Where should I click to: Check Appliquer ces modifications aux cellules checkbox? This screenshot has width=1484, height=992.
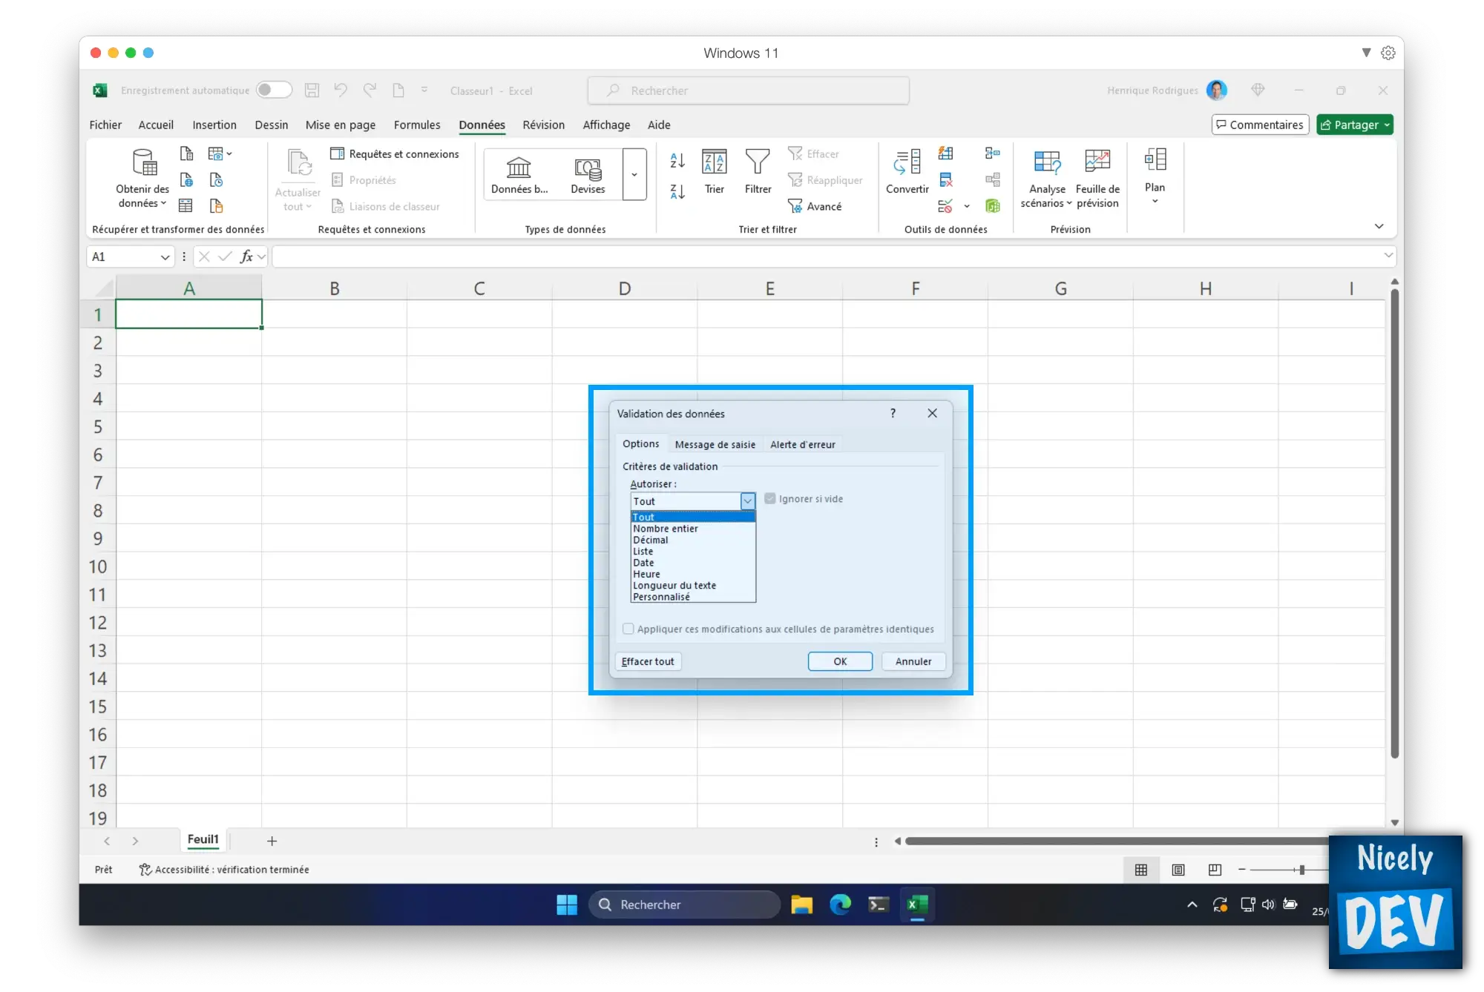click(628, 629)
